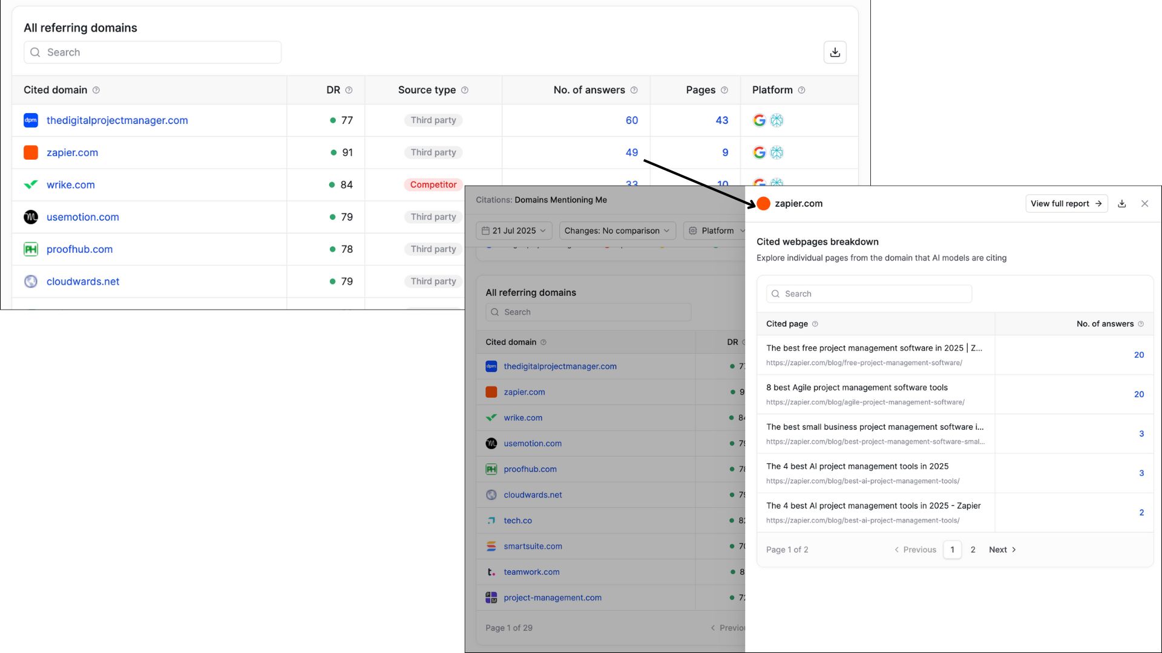Viewport: 1162px width, 653px height.
Task: Open cloudwards.net link in top table
Action: tap(83, 281)
